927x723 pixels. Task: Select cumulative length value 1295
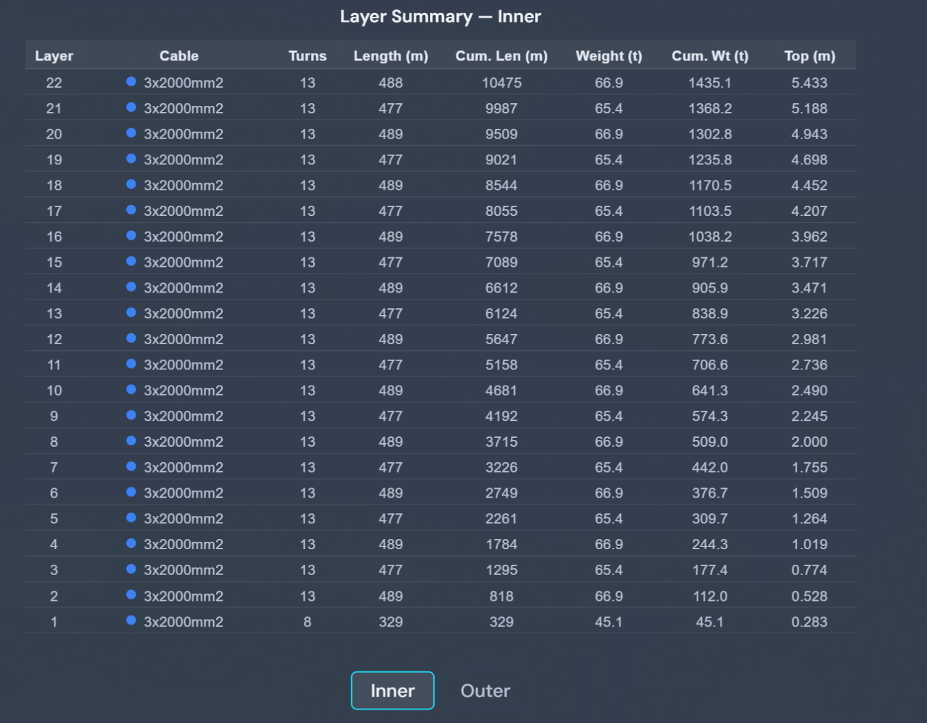tap(501, 570)
